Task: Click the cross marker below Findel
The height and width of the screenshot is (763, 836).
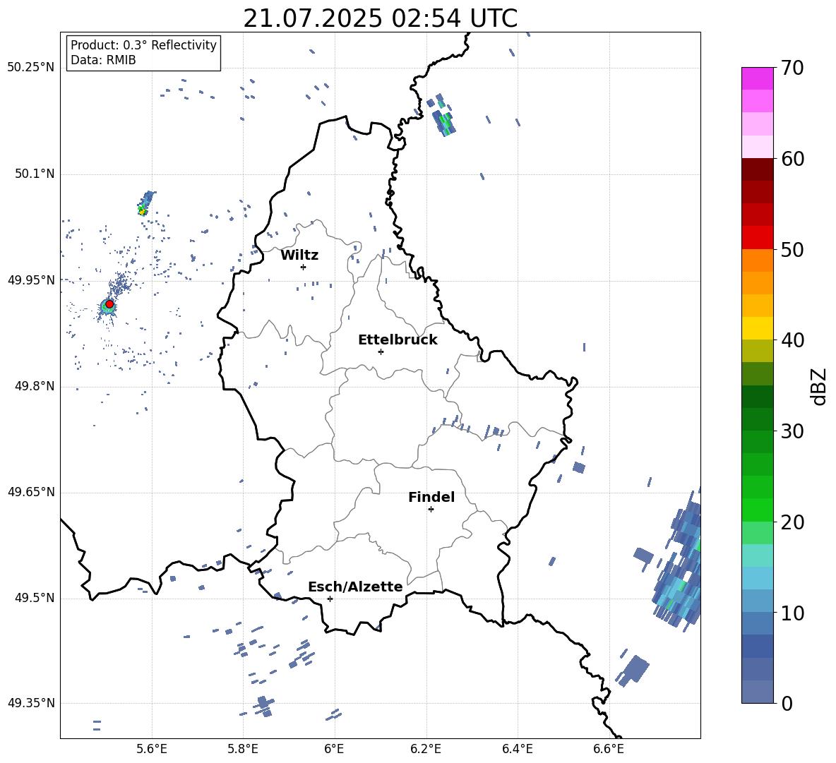Action: 431,510
